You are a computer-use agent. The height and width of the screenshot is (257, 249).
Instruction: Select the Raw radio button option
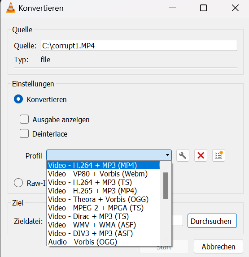pos(18,183)
